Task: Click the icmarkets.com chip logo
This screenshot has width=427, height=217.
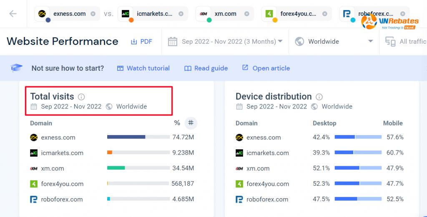Action: click(125, 14)
